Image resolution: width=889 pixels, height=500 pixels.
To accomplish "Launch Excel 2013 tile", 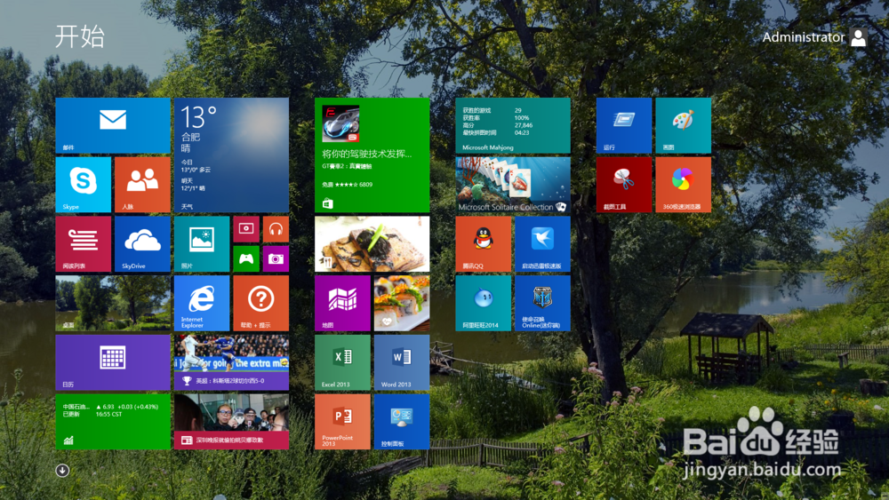I will tap(342, 361).
